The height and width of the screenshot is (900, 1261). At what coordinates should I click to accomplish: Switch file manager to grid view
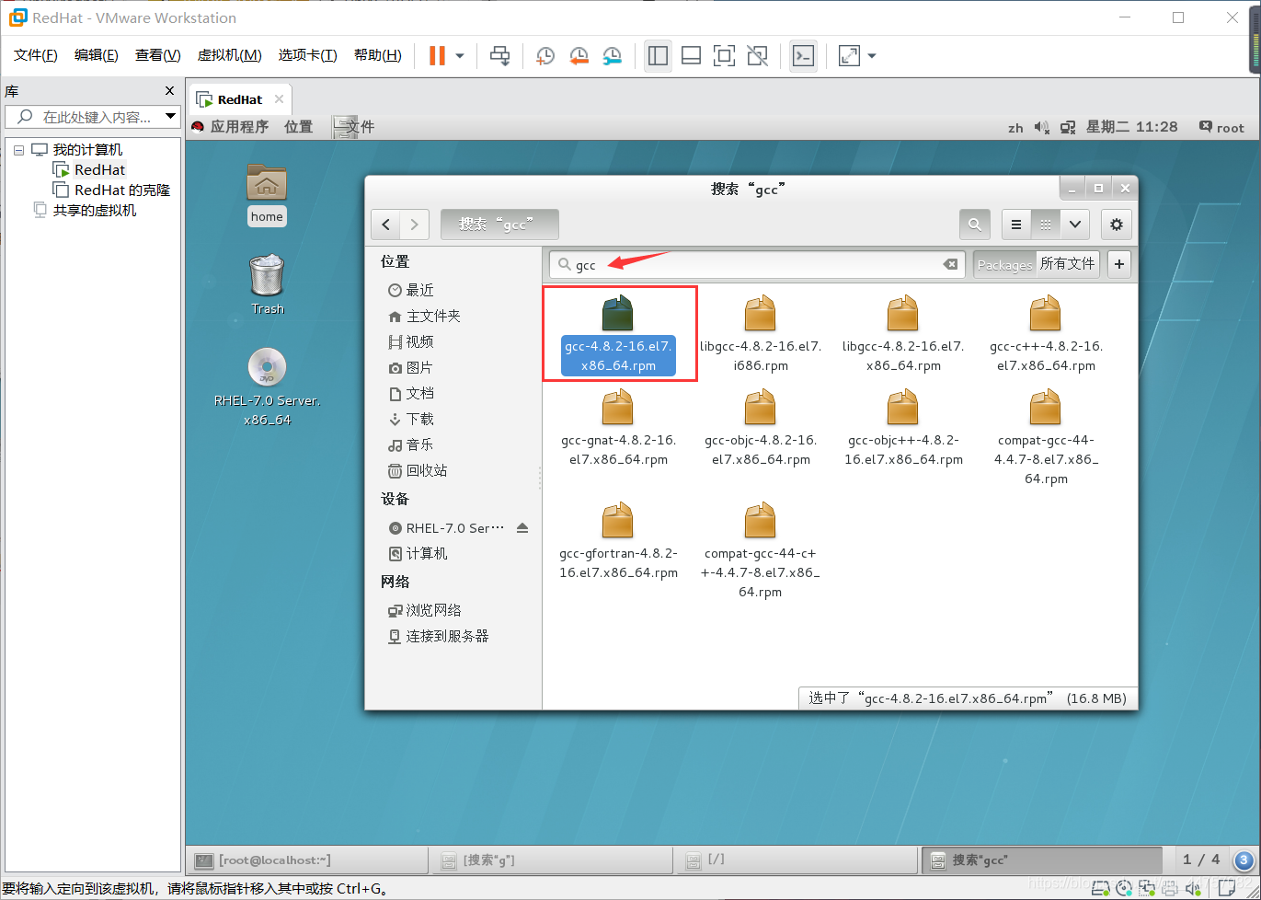pyautogui.click(x=1045, y=225)
